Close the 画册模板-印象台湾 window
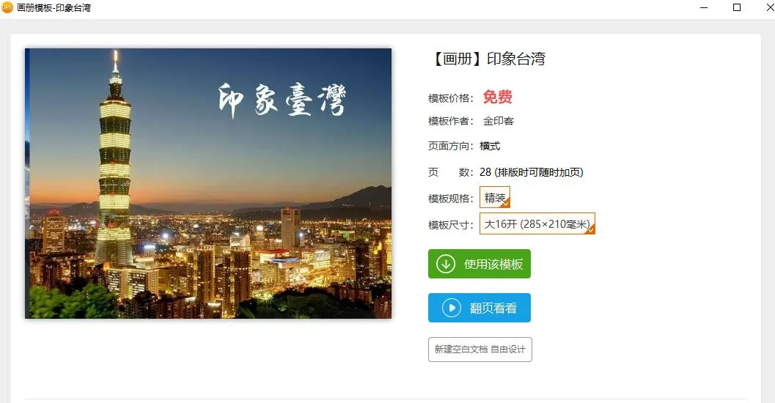The height and width of the screenshot is (403, 775). pyautogui.click(x=770, y=7)
